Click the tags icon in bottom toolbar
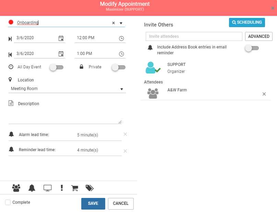This screenshot has width=277, height=212. point(89,188)
